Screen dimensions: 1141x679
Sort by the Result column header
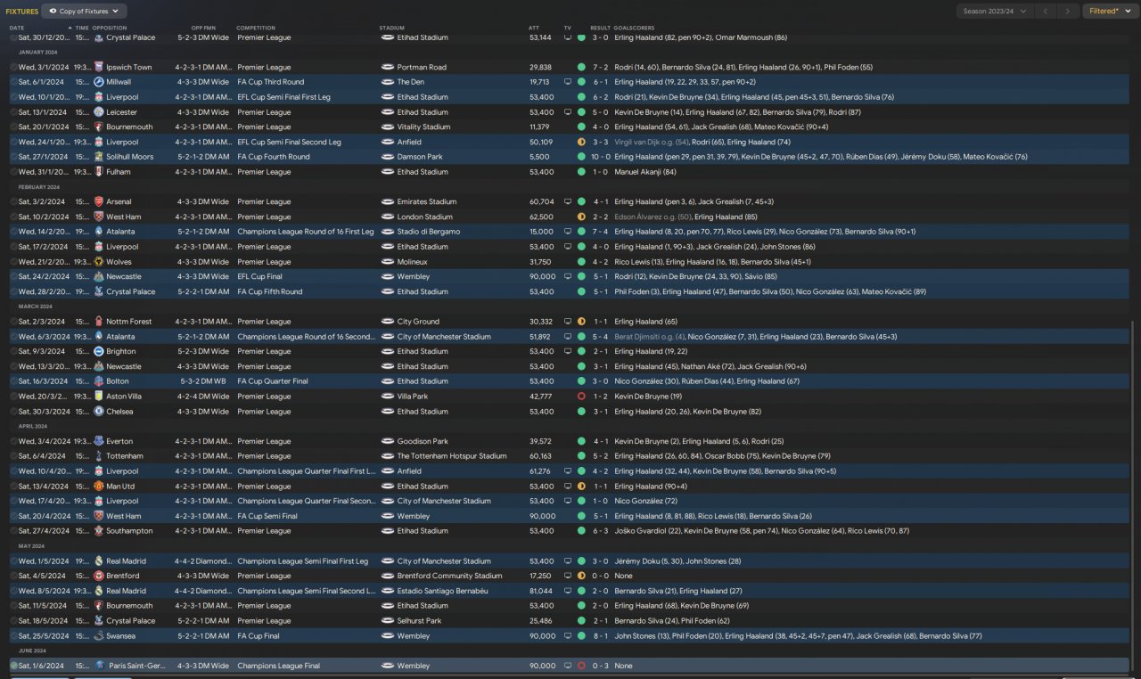(600, 28)
